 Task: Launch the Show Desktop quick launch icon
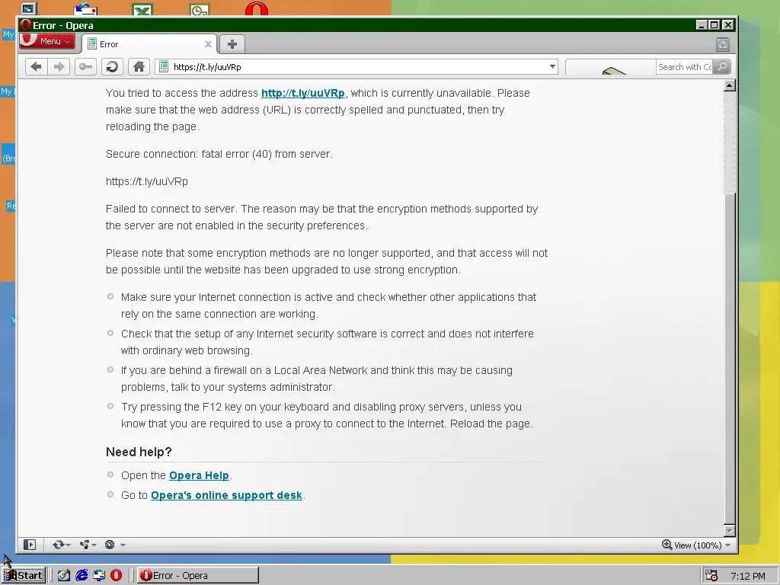(64, 576)
